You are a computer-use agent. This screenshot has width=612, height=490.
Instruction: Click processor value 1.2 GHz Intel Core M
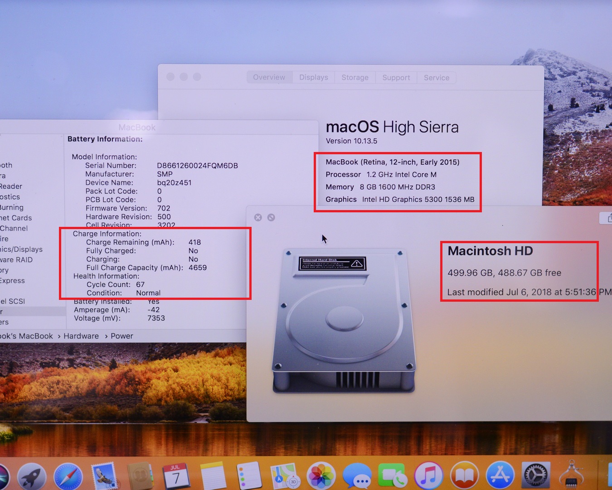[x=402, y=175]
